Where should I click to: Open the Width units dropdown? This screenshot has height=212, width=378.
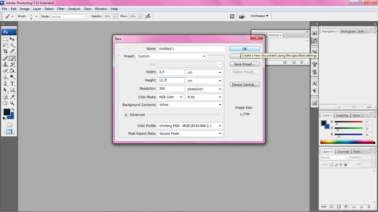tap(204, 72)
